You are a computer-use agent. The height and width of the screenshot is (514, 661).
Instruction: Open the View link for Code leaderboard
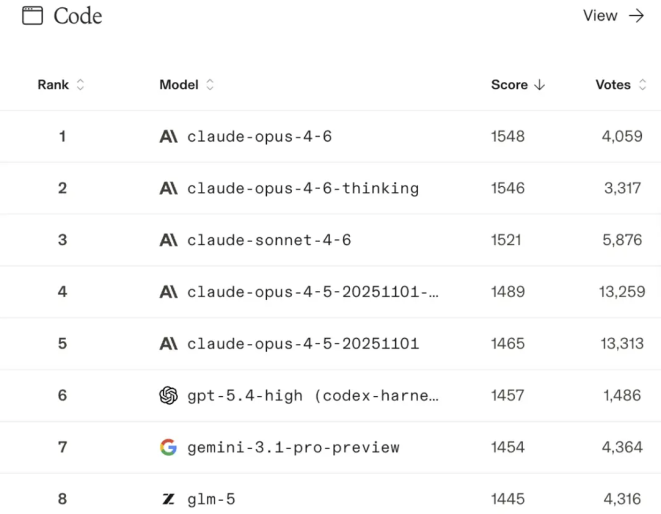[x=600, y=16]
